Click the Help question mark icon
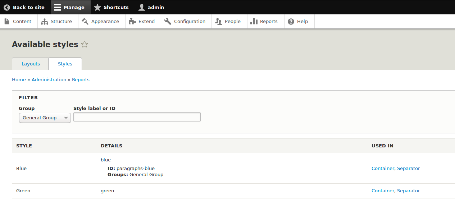The image size is (455, 211). pyautogui.click(x=291, y=22)
